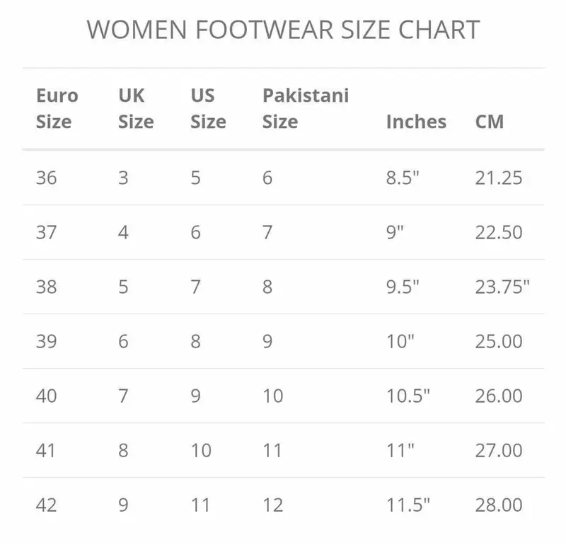Image resolution: width=566 pixels, height=545 pixels.
Task: Select the 23.75" CM value
Action: [502, 286]
